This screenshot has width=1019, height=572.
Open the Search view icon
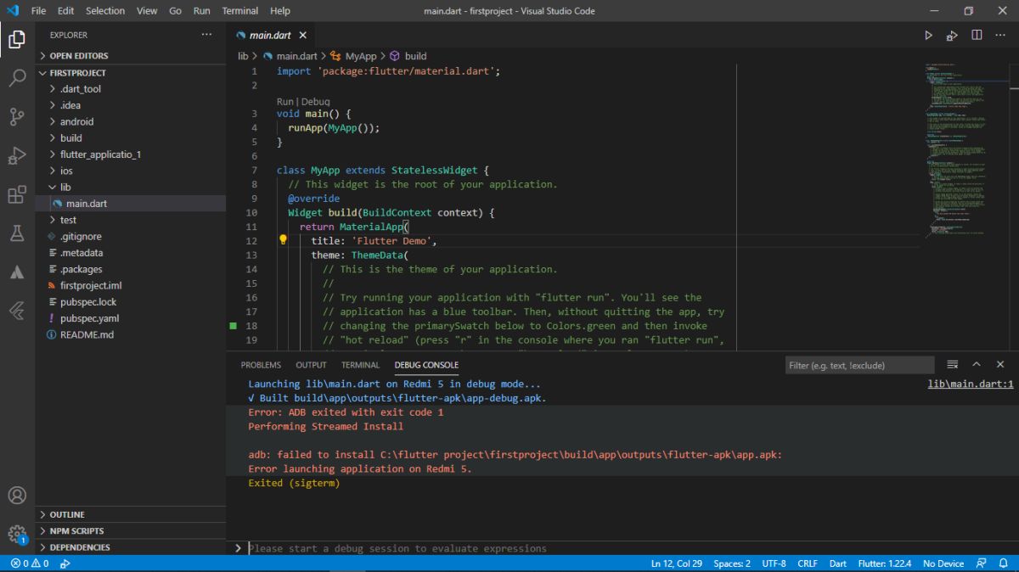pos(17,78)
